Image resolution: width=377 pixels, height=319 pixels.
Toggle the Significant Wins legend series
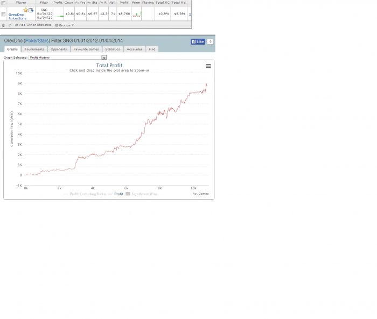[142, 194]
